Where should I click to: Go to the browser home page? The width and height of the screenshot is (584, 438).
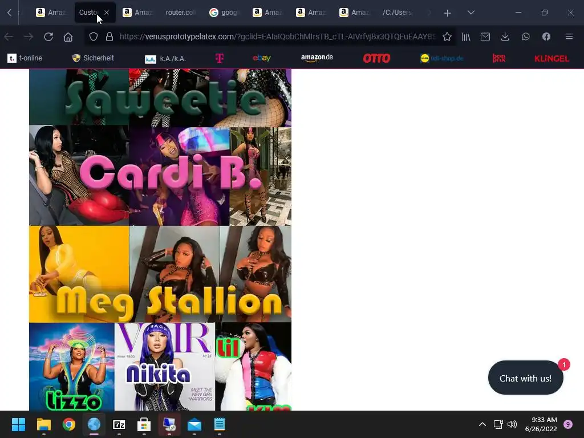coord(68,37)
